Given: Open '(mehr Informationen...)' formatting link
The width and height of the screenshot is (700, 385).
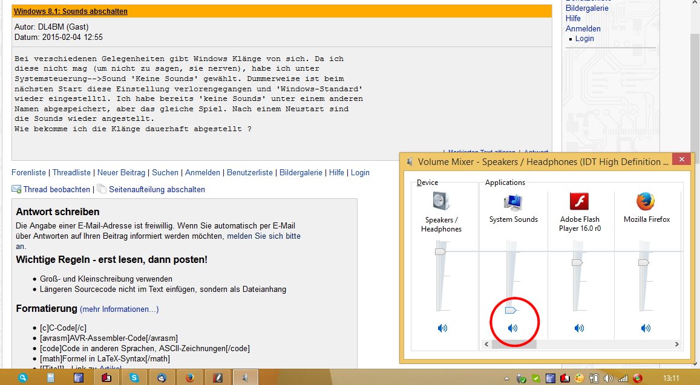Looking at the screenshot, I should [x=119, y=309].
